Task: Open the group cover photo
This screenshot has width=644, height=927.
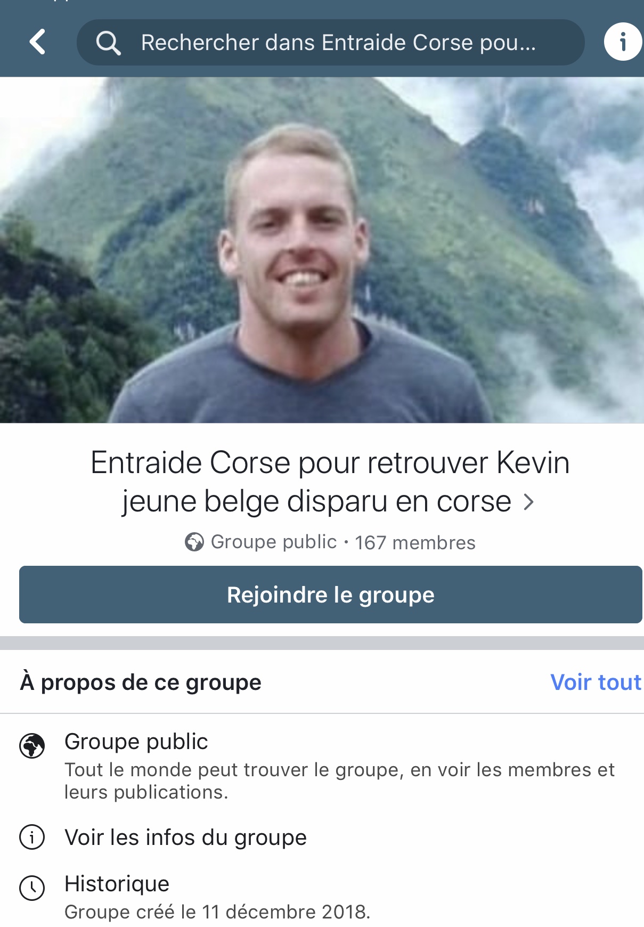Action: [x=322, y=250]
